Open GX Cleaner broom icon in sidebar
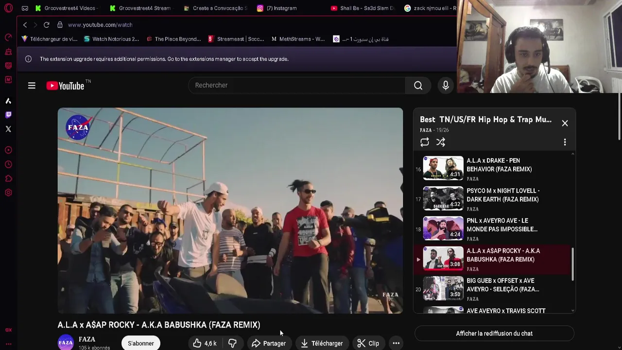The image size is (622, 350). click(8, 52)
